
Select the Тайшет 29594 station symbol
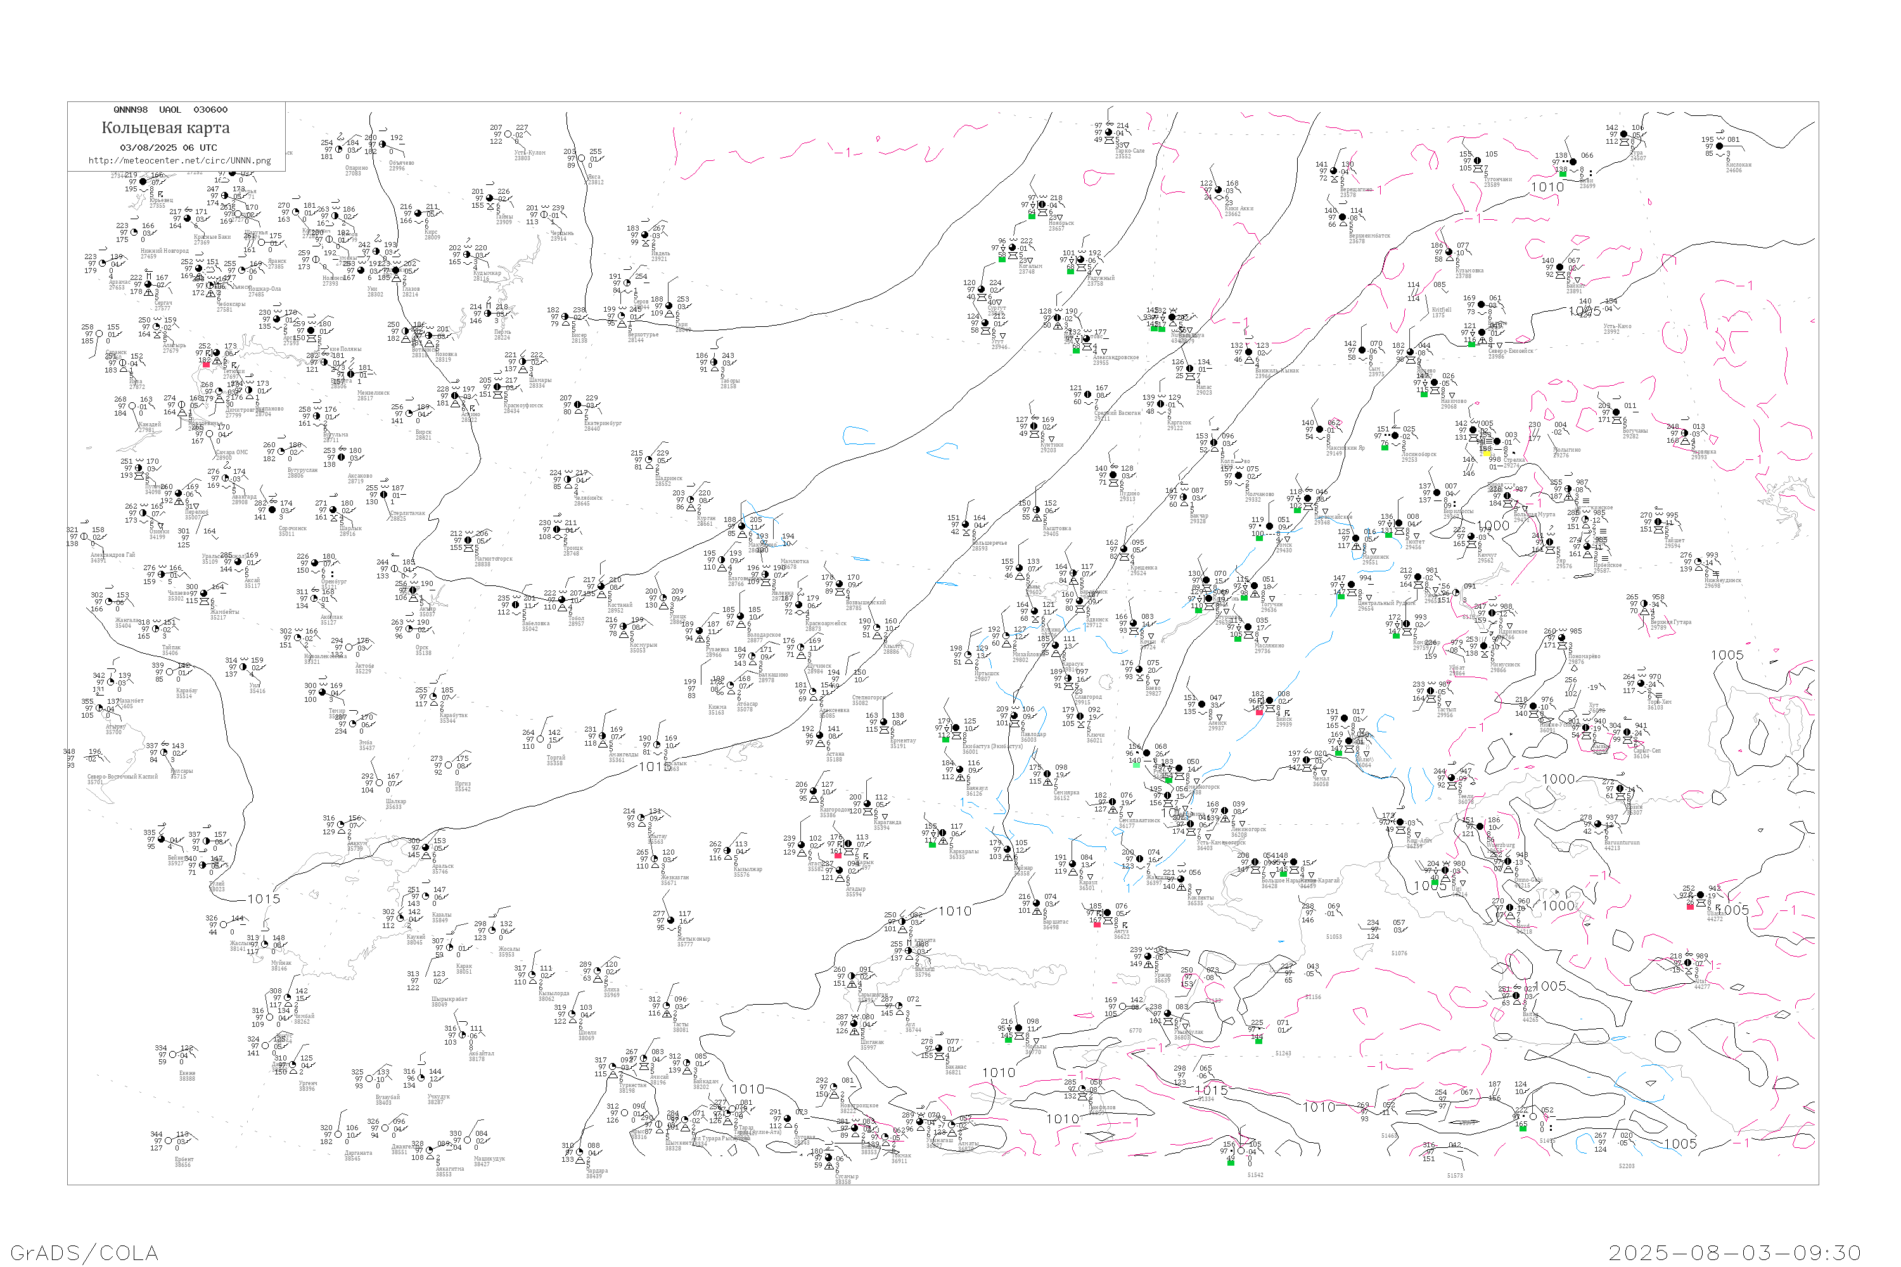[x=1658, y=522]
